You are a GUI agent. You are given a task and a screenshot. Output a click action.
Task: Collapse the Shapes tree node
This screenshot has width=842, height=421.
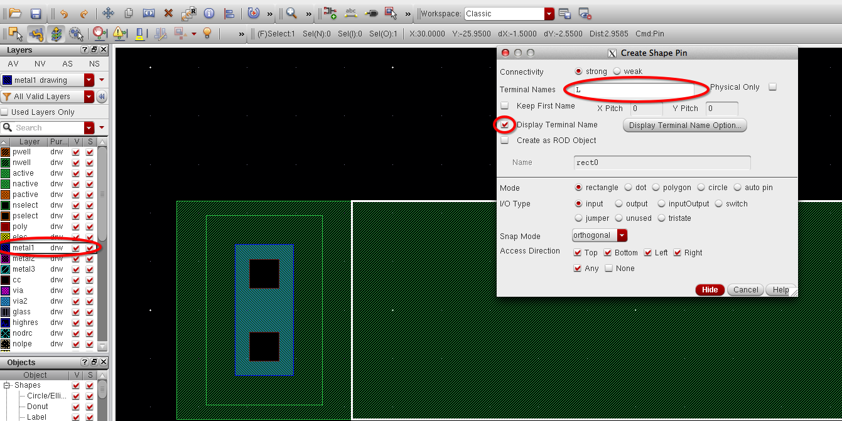(7, 385)
